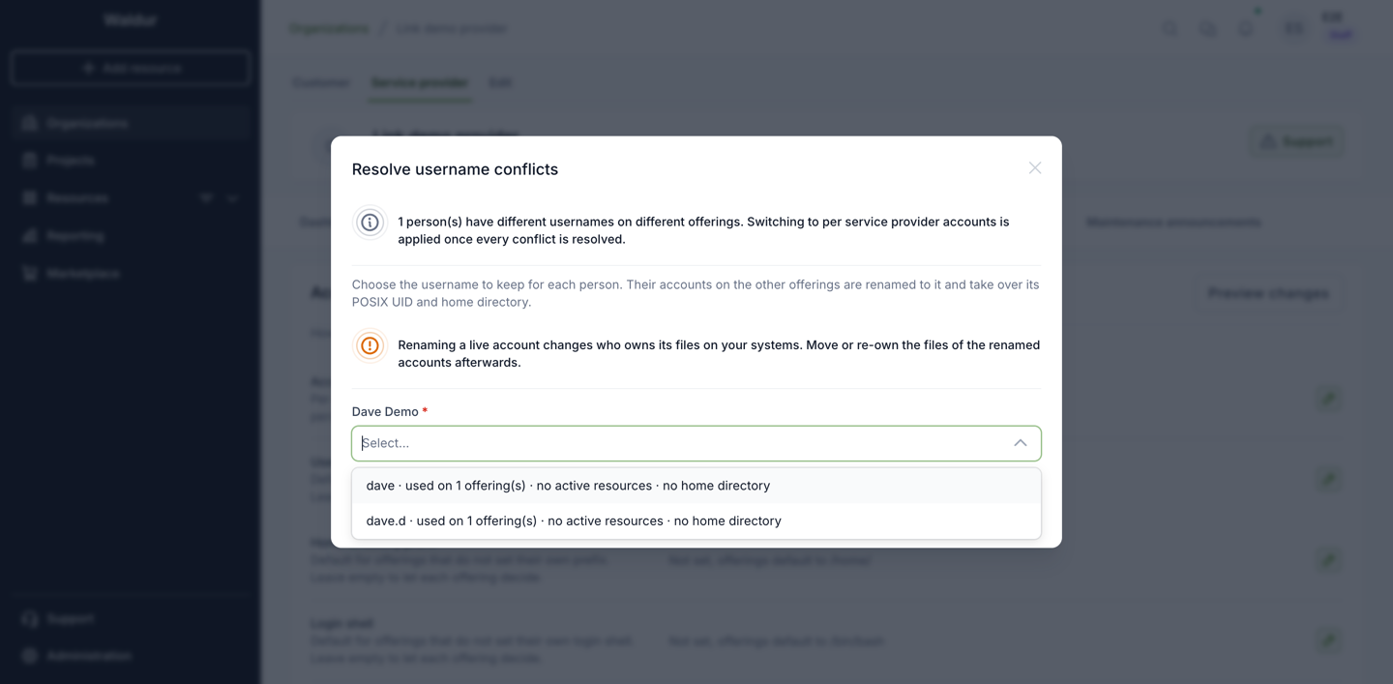
Task: Click the Reporting sidebar icon
Action: 29,236
